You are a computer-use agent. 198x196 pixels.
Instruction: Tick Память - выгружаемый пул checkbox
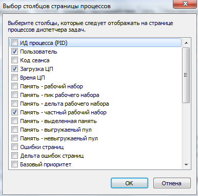(x=14, y=130)
